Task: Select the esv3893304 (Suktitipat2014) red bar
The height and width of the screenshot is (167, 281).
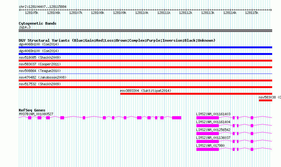Action: [x=196, y=94]
